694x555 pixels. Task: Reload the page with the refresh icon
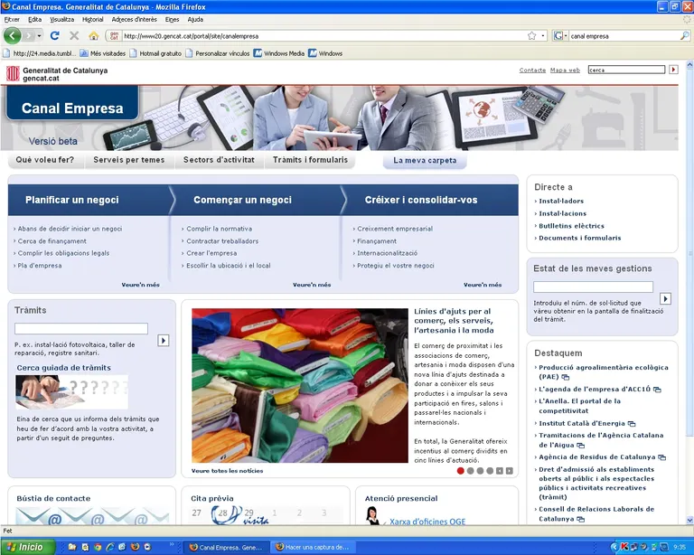(55, 36)
